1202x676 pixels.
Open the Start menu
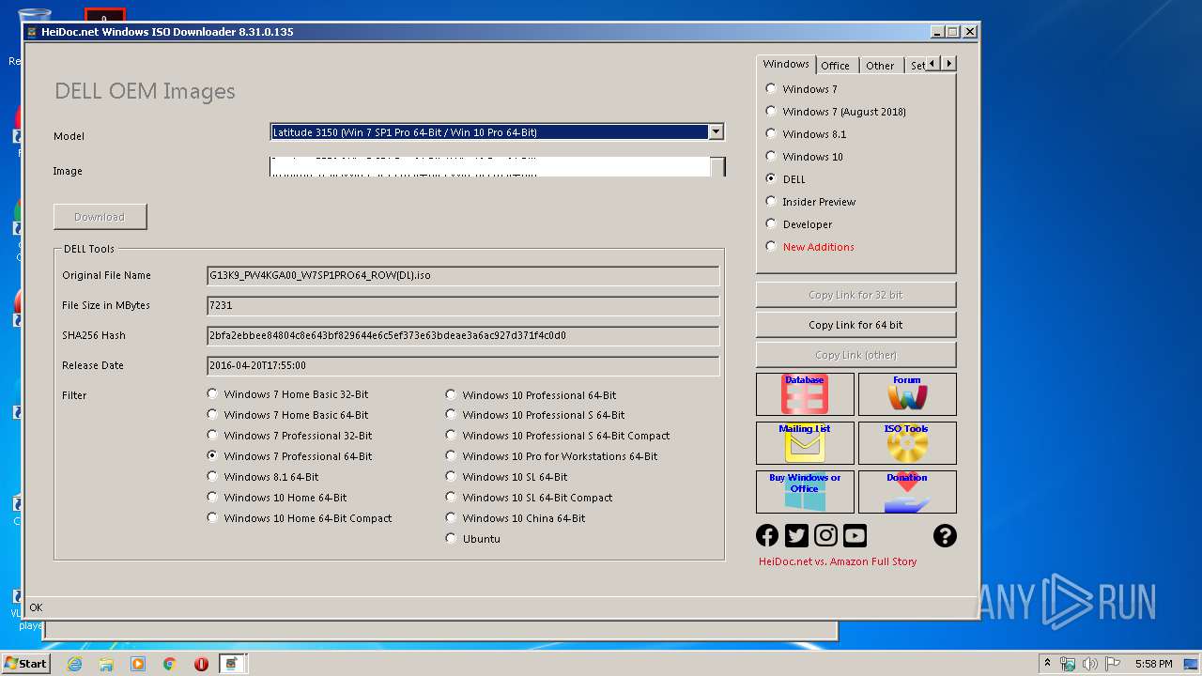(25, 664)
